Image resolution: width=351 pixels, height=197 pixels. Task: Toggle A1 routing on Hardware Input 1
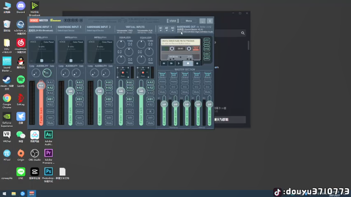point(50,83)
